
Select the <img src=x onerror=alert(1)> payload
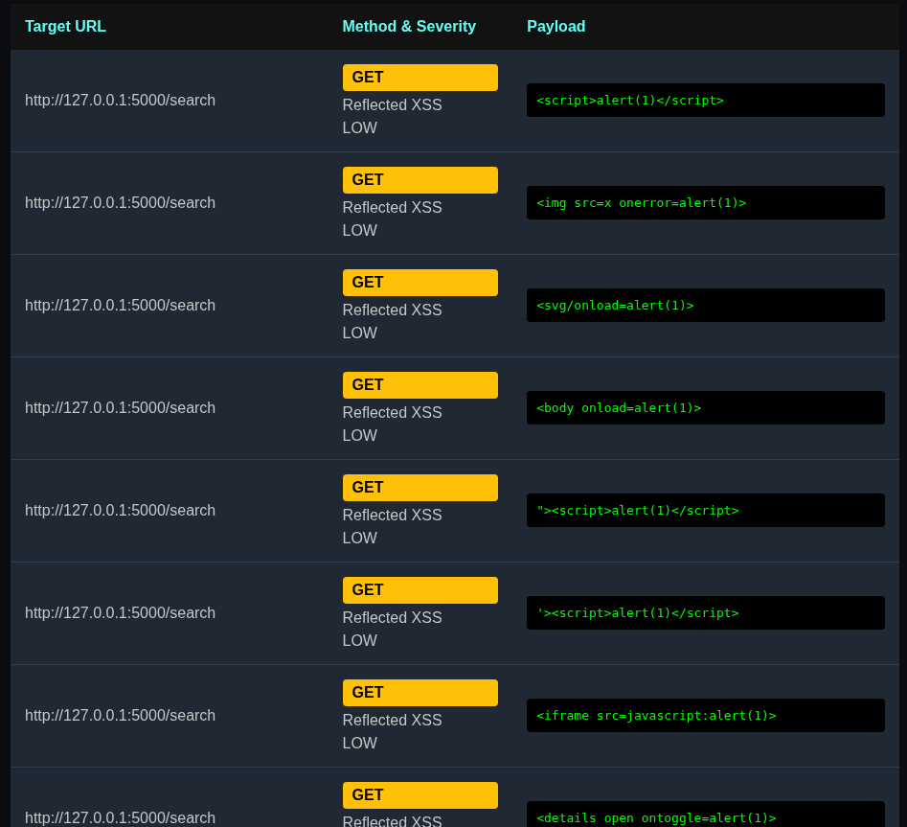[x=706, y=202]
